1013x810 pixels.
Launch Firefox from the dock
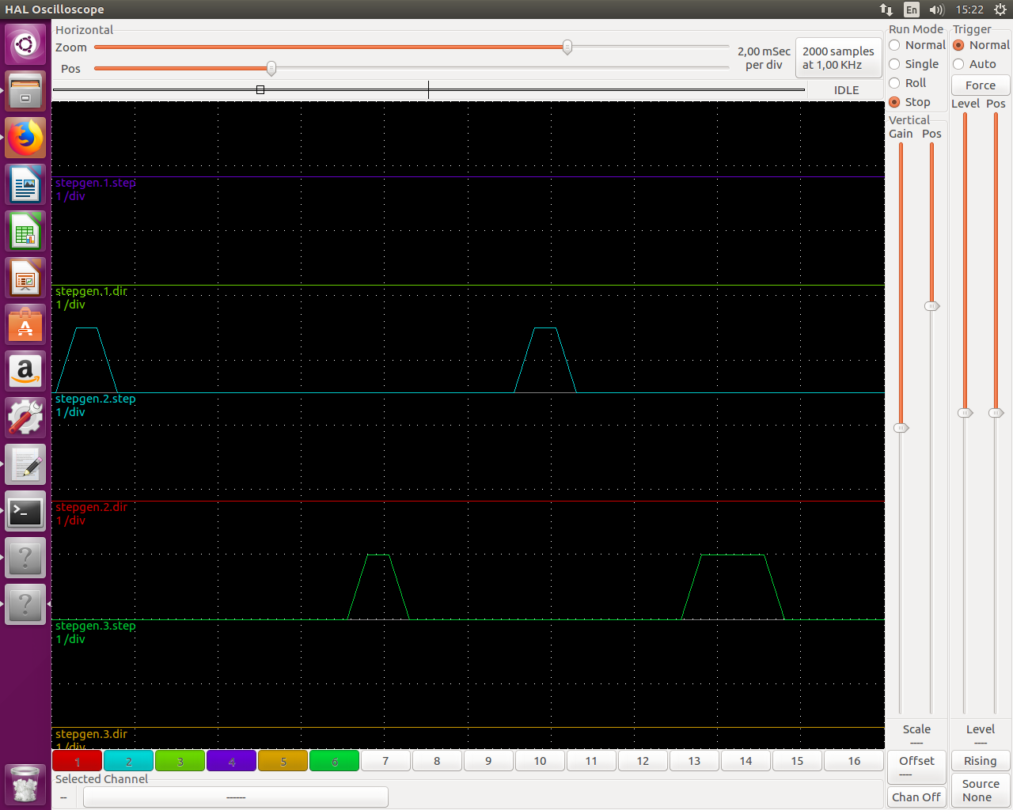point(25,138)
